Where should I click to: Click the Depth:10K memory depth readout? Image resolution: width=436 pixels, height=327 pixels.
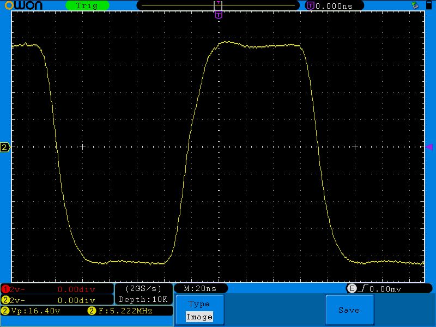(x=143, y=299)
